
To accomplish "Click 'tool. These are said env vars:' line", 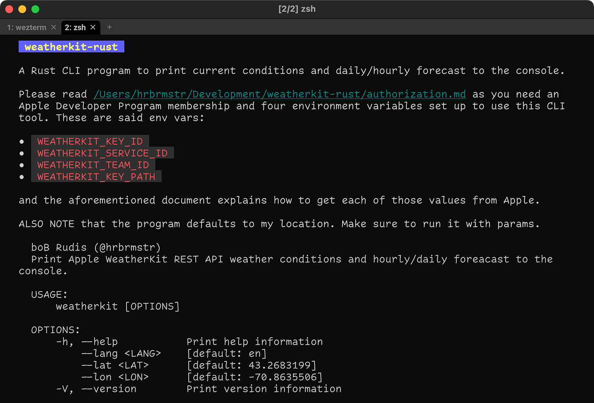I will 111,118.
